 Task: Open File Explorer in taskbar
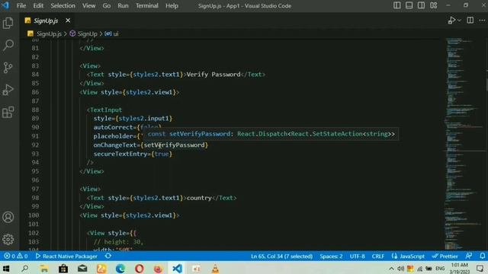pyautogui.click(x=44, y=269)
